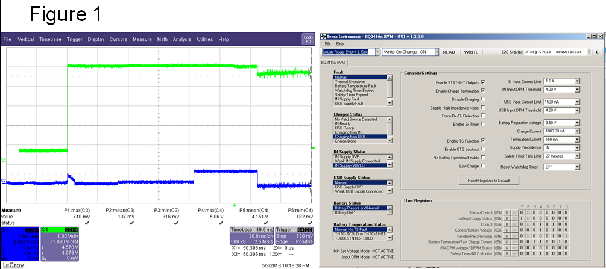Check No Battery Operation Enable checkbox
This screenshot has width=606, height=269.
click(483, 158)
